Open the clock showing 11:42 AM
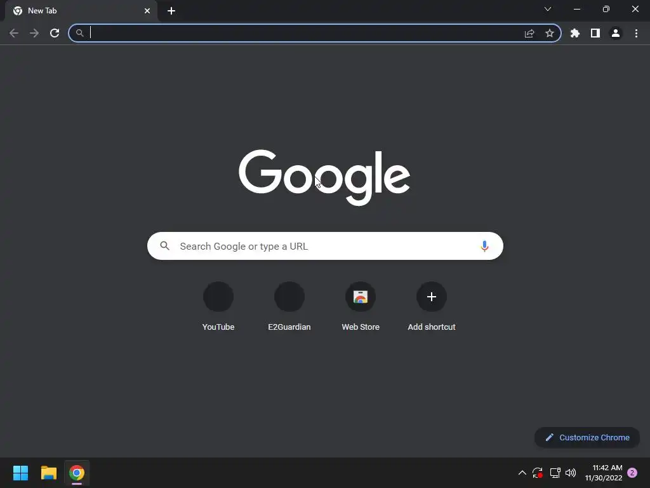 tap(604, 473)
